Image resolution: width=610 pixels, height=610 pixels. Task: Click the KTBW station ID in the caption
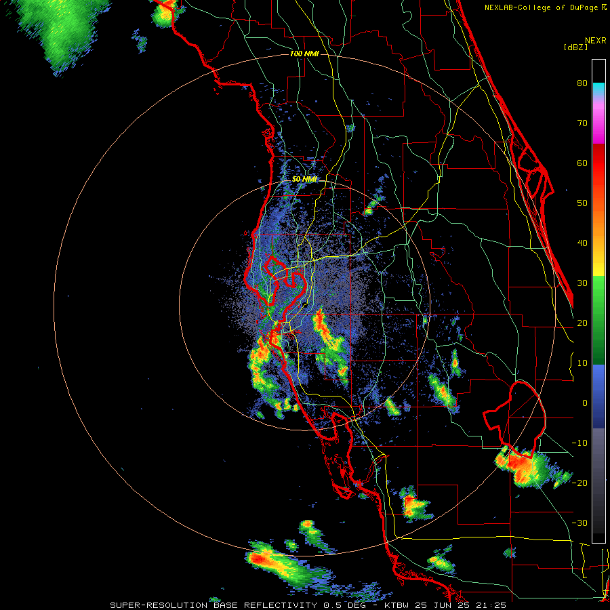(397, 605)
